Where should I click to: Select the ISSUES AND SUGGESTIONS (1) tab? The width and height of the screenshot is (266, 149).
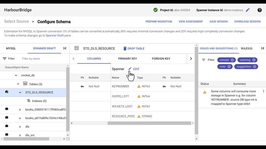pyautogui.click(x=219, y=48)
